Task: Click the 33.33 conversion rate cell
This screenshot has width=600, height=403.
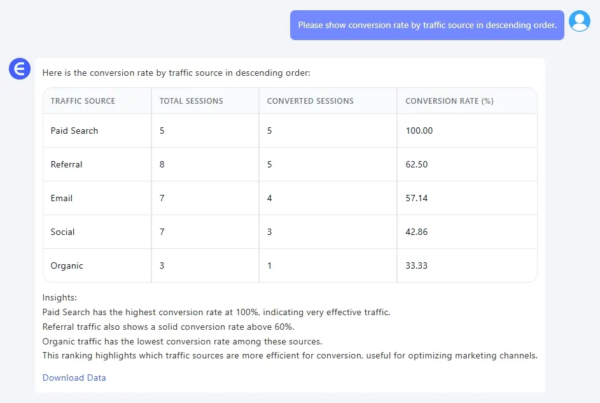Action: point(417,265)
